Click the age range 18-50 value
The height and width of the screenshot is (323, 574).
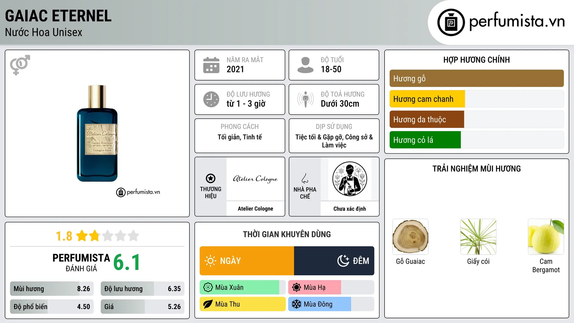pyautogui.click(x=331, y=69)
